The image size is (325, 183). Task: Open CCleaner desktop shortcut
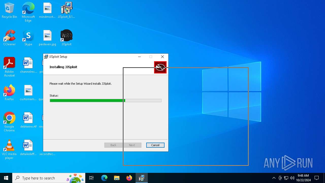point(9,38)
